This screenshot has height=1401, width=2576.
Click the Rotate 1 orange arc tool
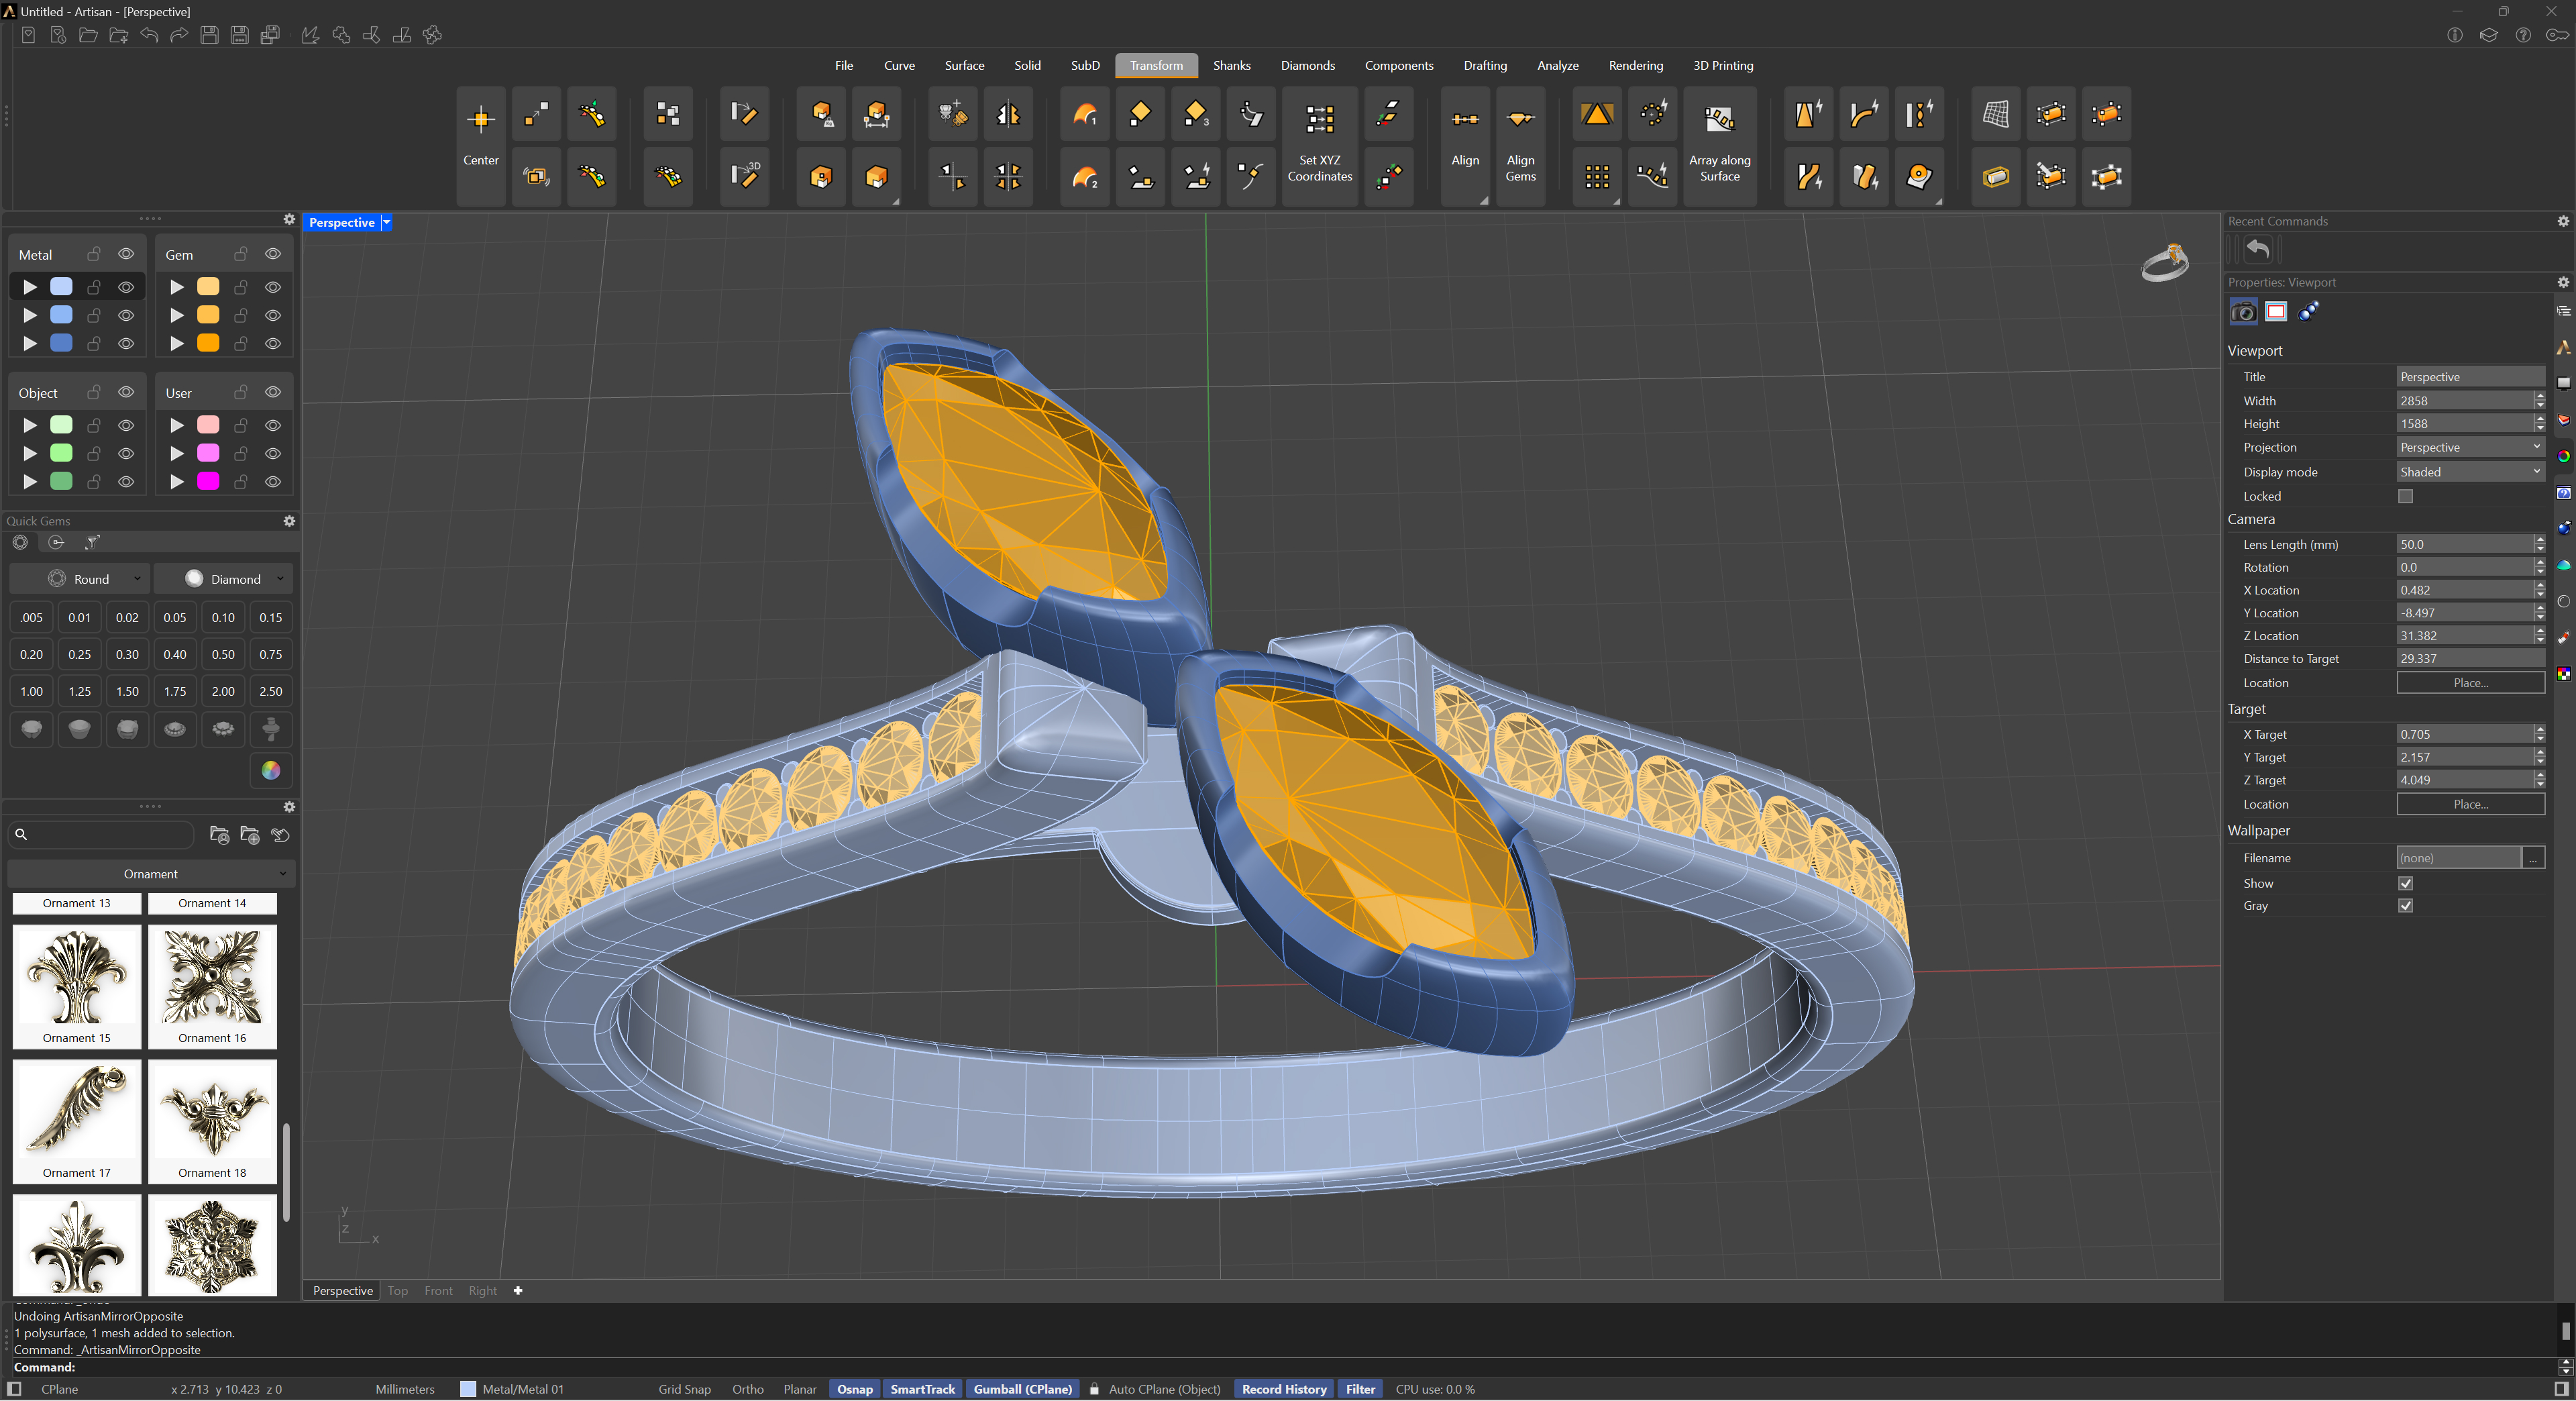pyautogui.click(x=1085, y=115)
